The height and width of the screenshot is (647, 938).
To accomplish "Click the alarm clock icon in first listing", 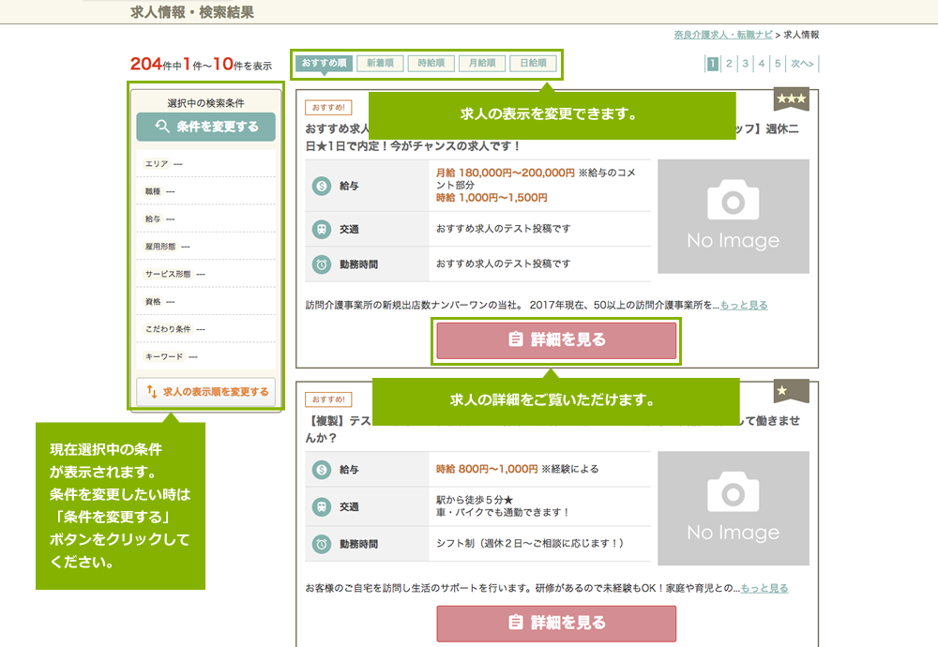I will pyautogui.click(x=322, y=264).
